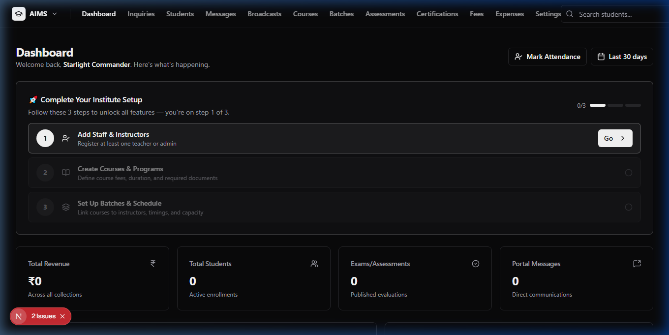This screenshot has width=669, height=335.
Task: Click the check-circle icon in Exams/Assessments card
Action: (x=476, y=264)
